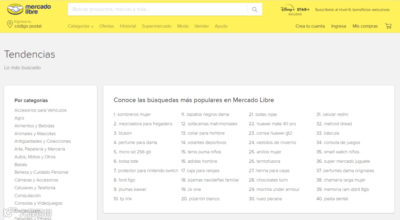Open Autos, Motos y Otros category
The width and height of the screenshot is (400, 220).
[x=35, y=157]
